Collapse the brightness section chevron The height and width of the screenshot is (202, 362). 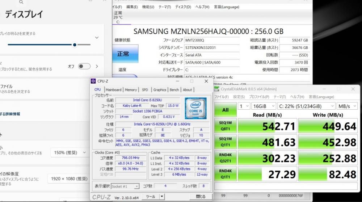coord(97,38)
